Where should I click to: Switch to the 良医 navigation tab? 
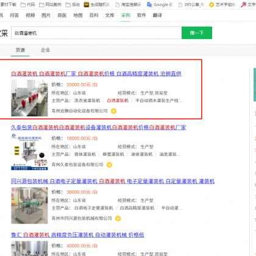tap(62, 15)
